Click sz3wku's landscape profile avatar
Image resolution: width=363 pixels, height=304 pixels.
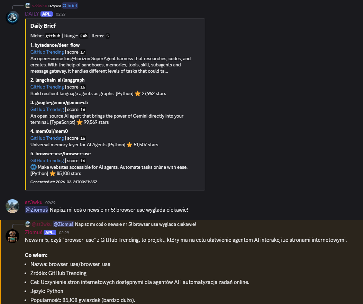[x=12, y=206]
